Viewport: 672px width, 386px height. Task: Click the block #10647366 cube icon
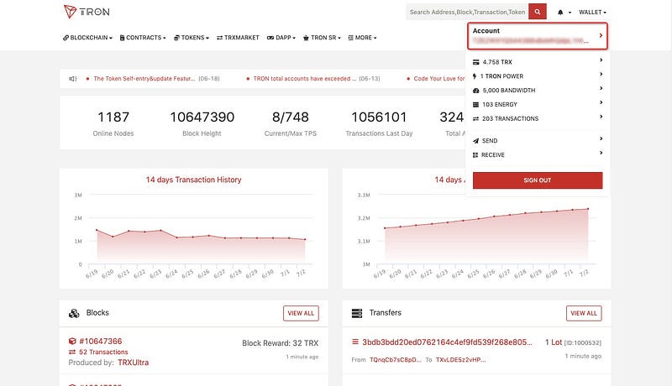tap(72, 341)
